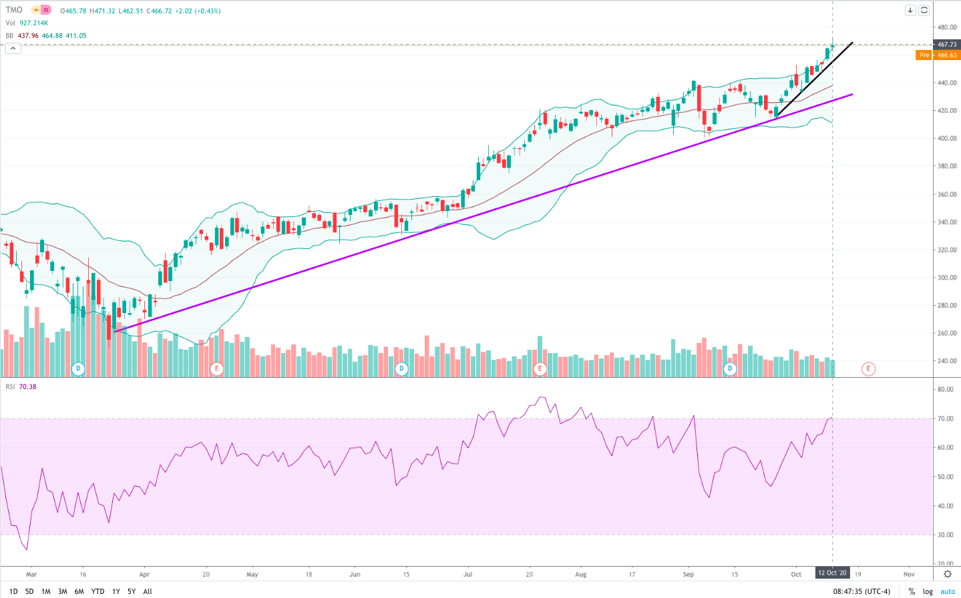Image resolution: width=961 pixels, height=598 pixels.
Task: Open the dividend marker near June 15
Action: tap(401, 368)
